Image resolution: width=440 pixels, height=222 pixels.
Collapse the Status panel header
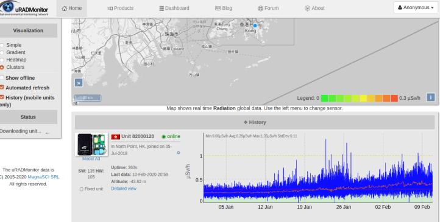tap(28, 117)
